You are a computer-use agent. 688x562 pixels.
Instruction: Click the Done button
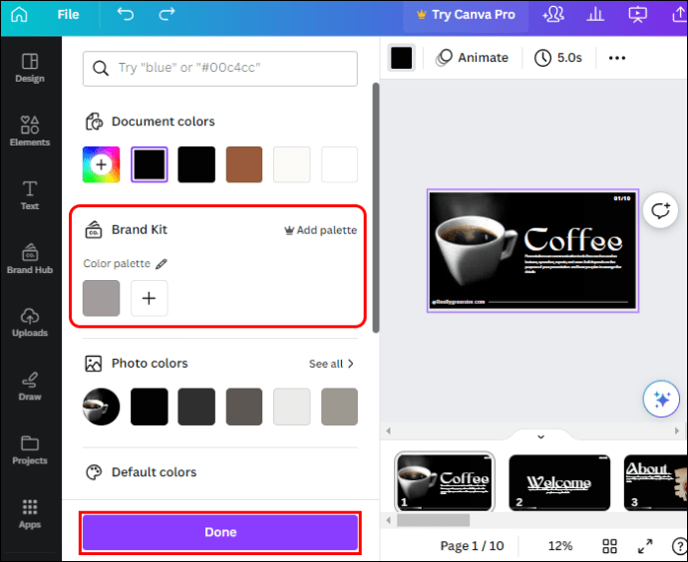pyautogui.click(x=220, y=532)
